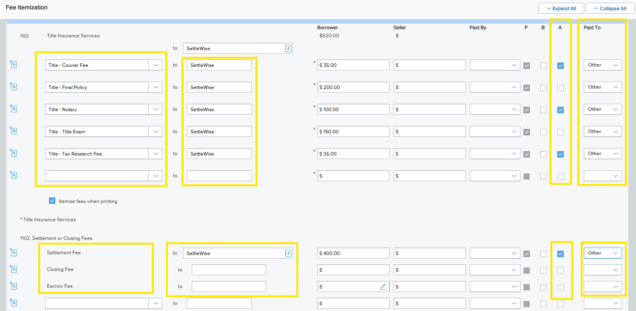Click edit icon beside Title - Final Policy
The image size is (636, 311).
14,86
